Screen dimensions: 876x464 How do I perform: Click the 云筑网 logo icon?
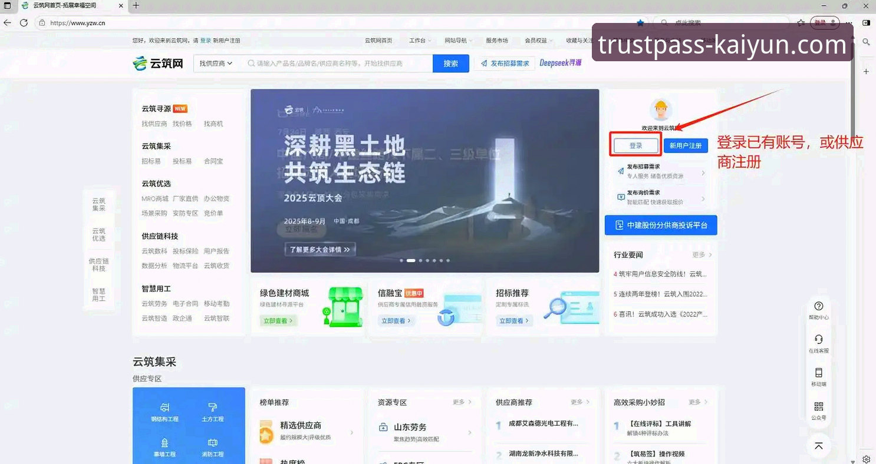[x=157, y=63]
